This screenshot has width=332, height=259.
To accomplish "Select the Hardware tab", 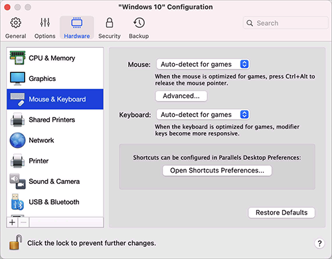I will click(77, 28).
